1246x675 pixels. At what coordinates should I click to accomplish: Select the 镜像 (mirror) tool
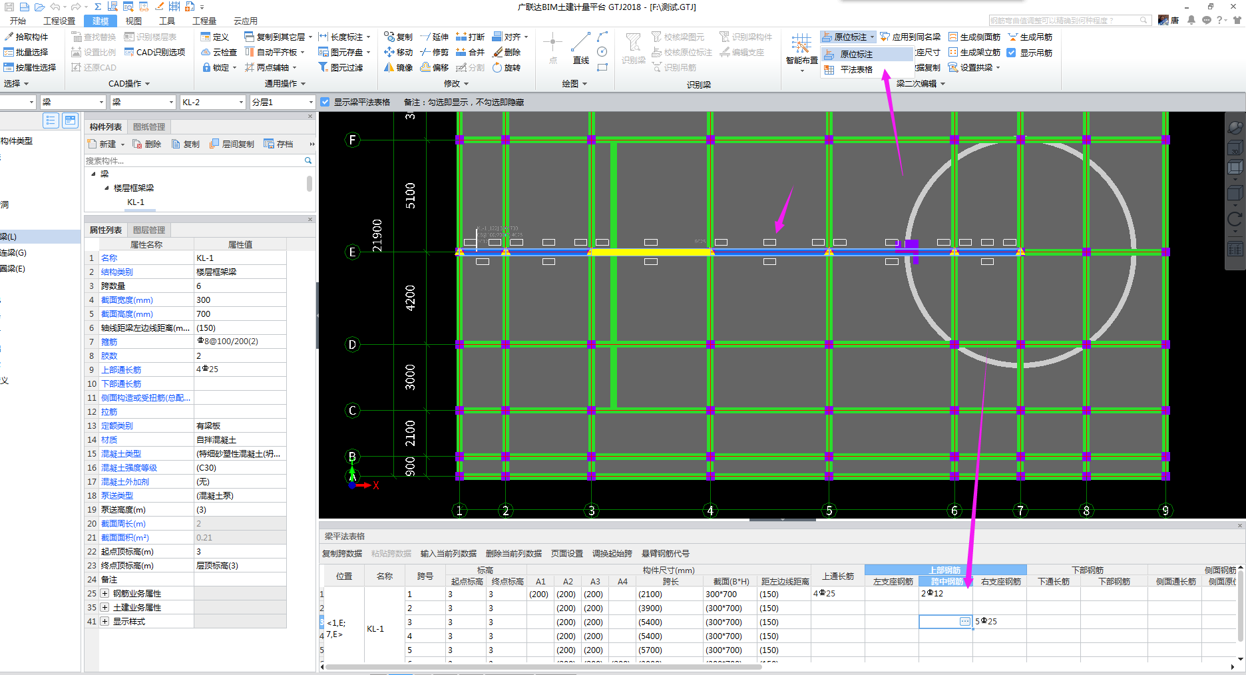point(398,68)
